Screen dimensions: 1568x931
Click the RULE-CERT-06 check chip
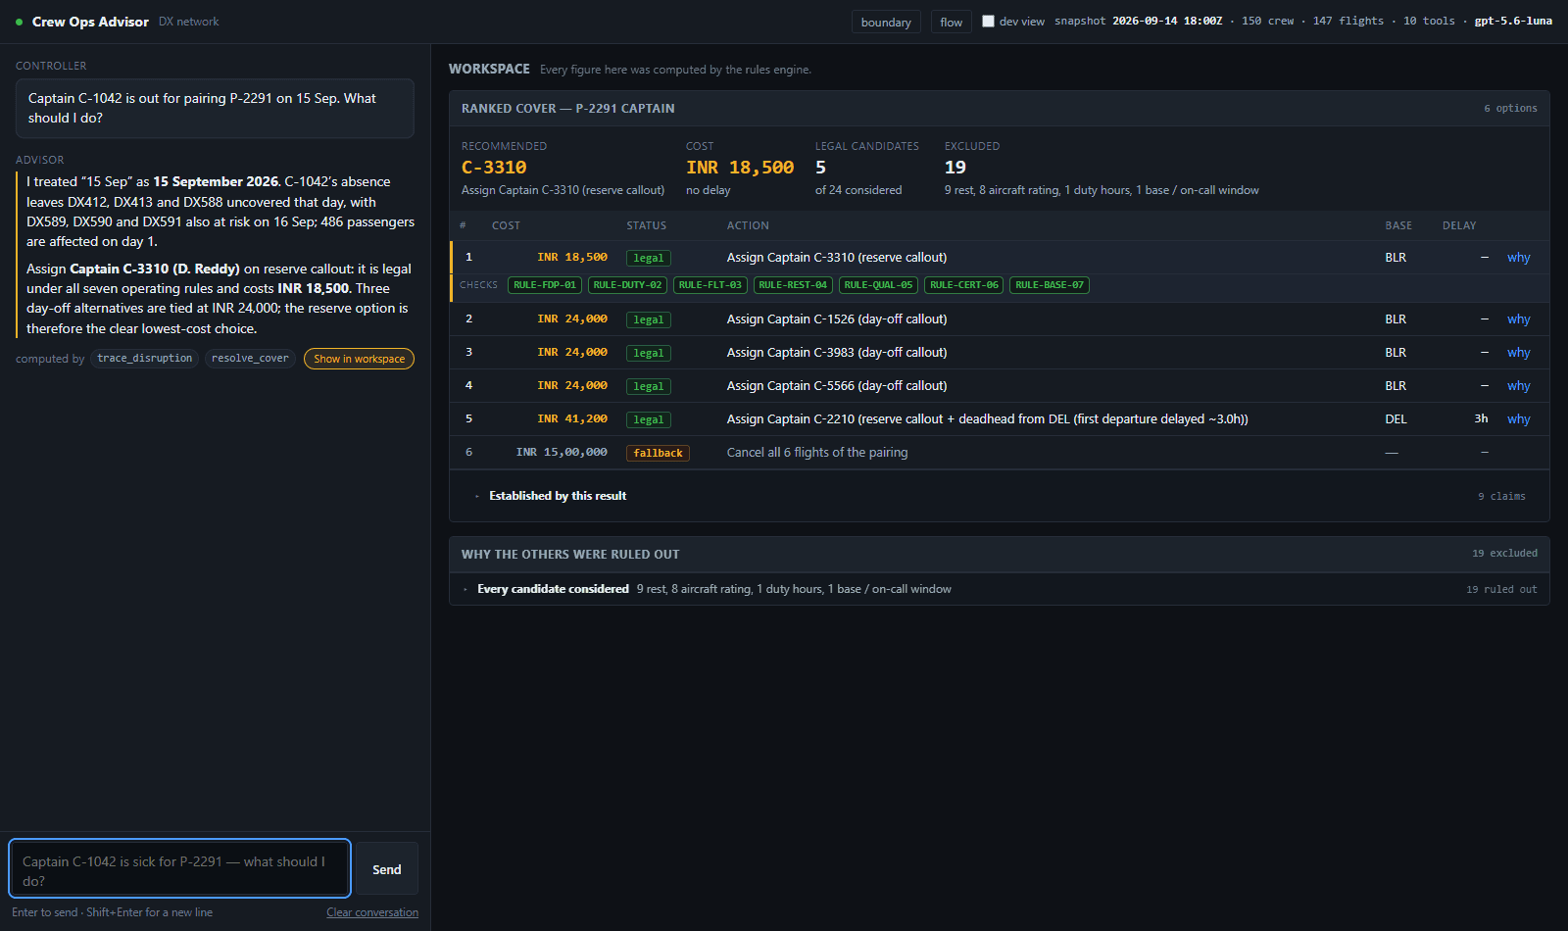click(x=964, y=285)
